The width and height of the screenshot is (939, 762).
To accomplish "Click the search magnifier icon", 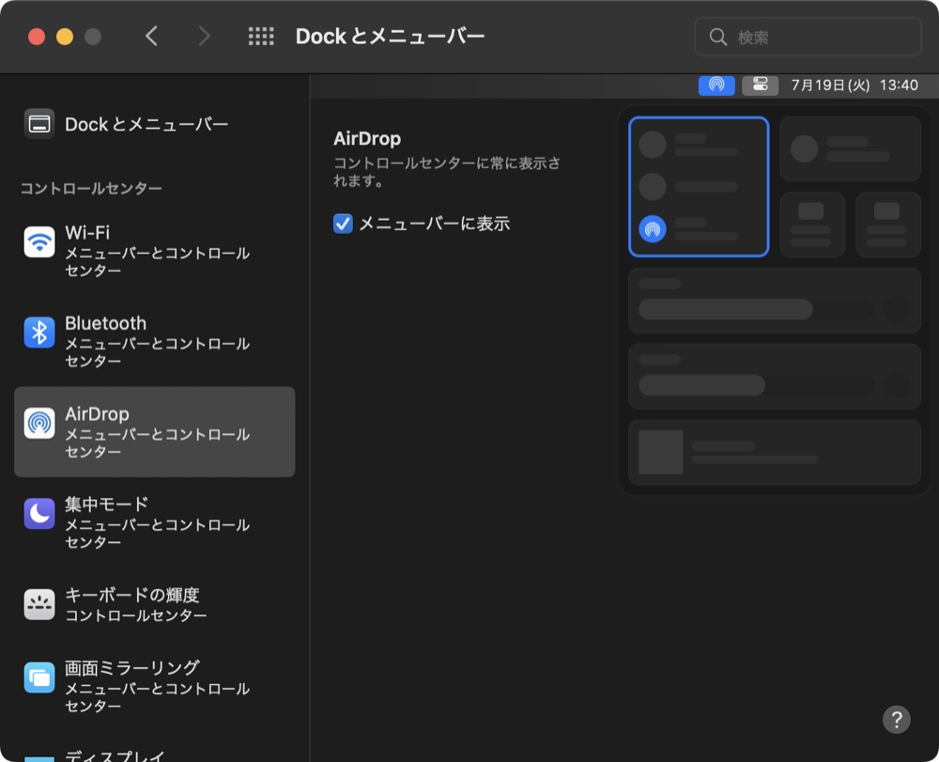I will (718, 38).
